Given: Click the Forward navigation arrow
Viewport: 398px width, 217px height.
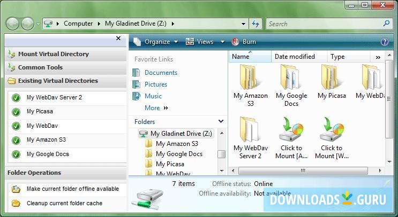Looking at the screenshot, I should click(x=27, y=24).
